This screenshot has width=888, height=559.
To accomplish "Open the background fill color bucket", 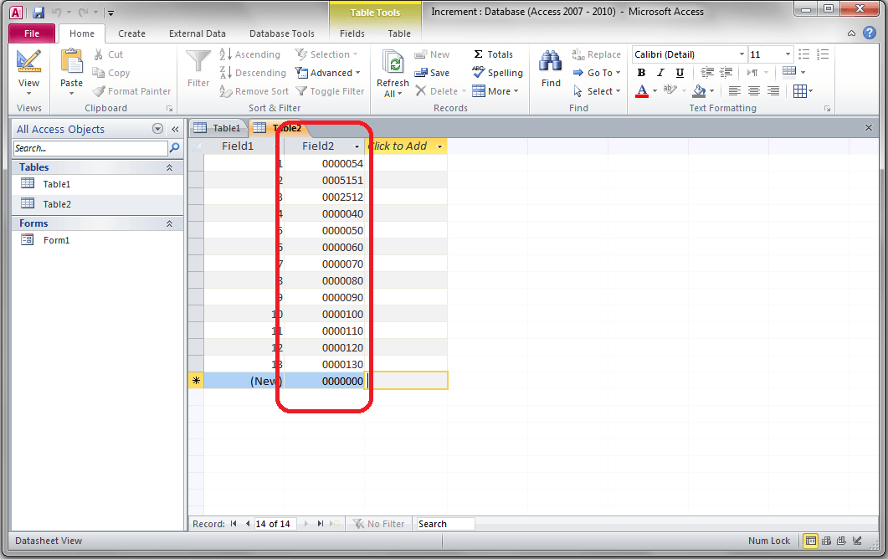I will [x=700, y=91].
